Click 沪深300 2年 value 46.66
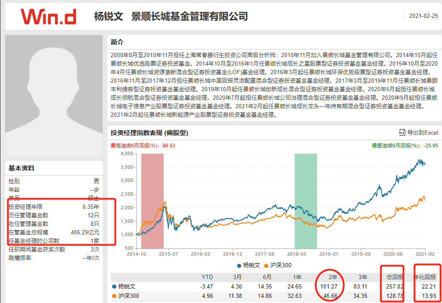This screenshot has height=303, width=442. pyautogui.click(x=330, y=296)
